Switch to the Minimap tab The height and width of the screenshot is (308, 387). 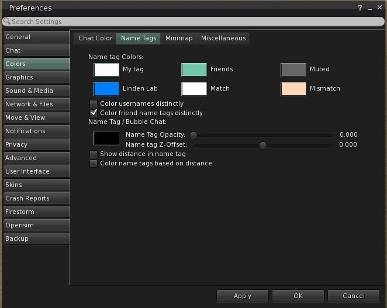(179, 38)
